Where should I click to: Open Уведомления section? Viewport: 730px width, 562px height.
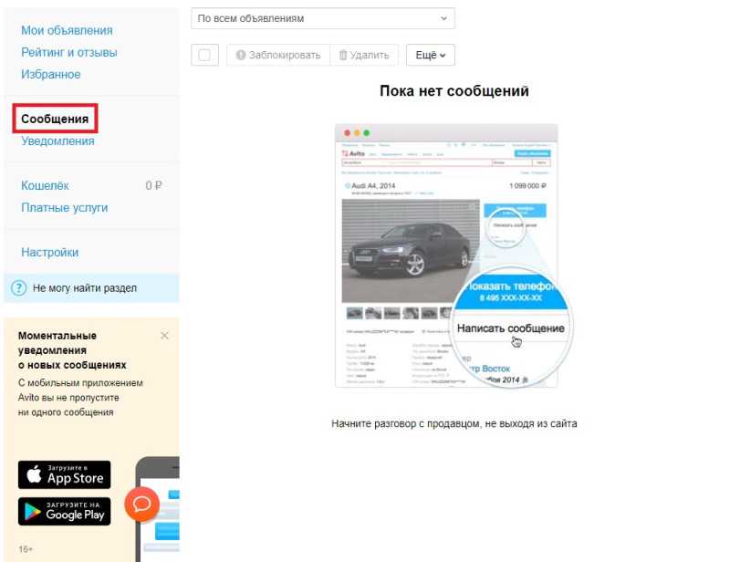(x=57, y=141)
